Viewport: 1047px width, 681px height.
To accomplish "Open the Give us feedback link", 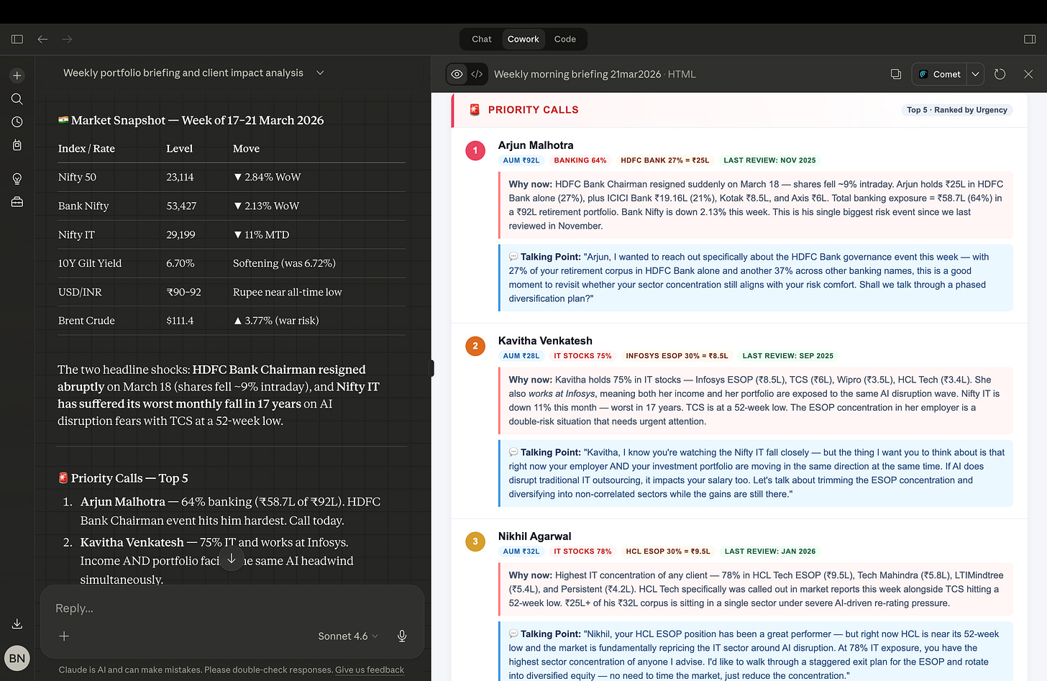I will tap(370, 669).
